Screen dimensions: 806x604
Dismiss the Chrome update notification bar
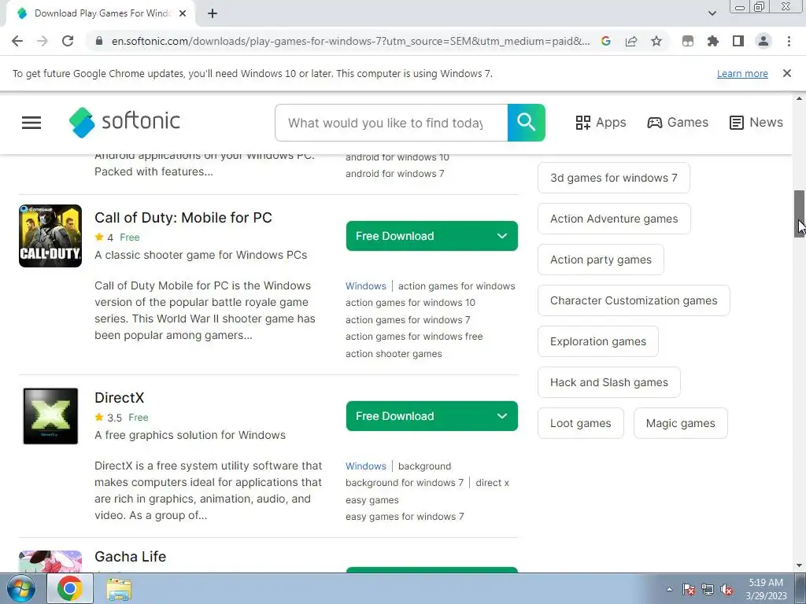[786, 73]
